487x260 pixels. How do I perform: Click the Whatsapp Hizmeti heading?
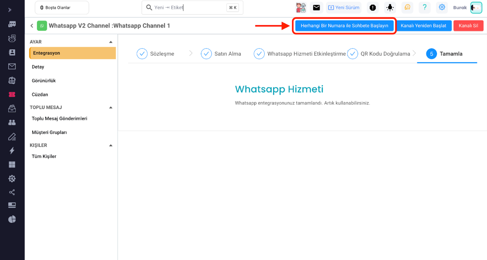279,89
